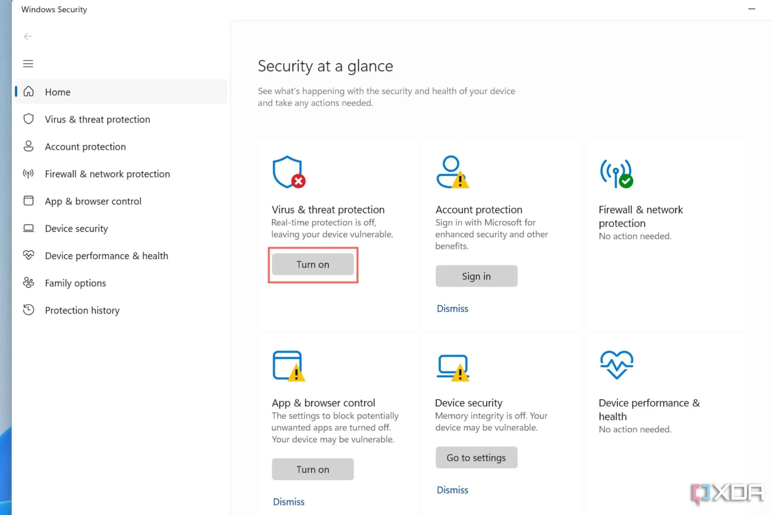Open Virus & threat protection shield icon tile

[x=289, y=172]
